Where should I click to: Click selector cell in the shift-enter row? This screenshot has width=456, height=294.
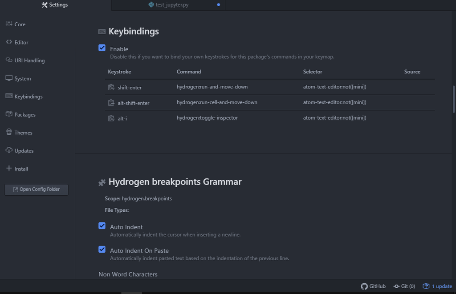pos(335,87)
